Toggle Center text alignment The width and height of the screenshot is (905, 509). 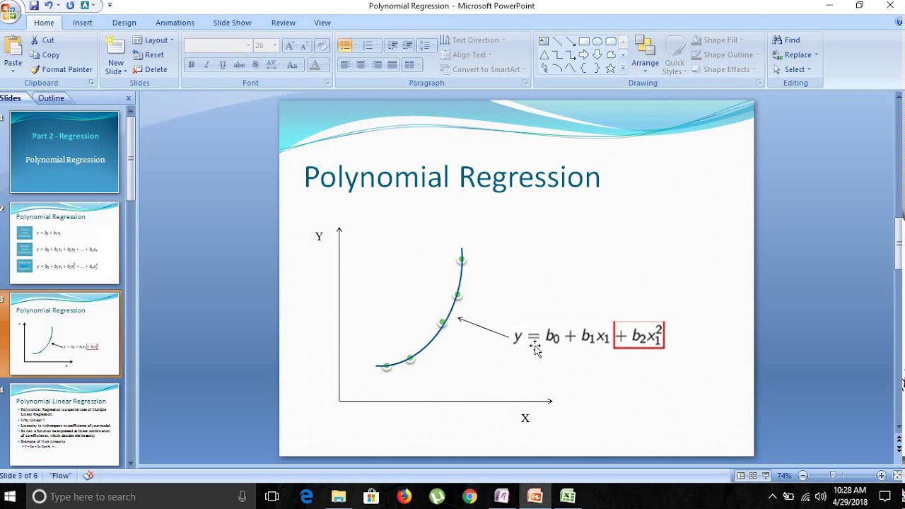(x=361, y=65)
